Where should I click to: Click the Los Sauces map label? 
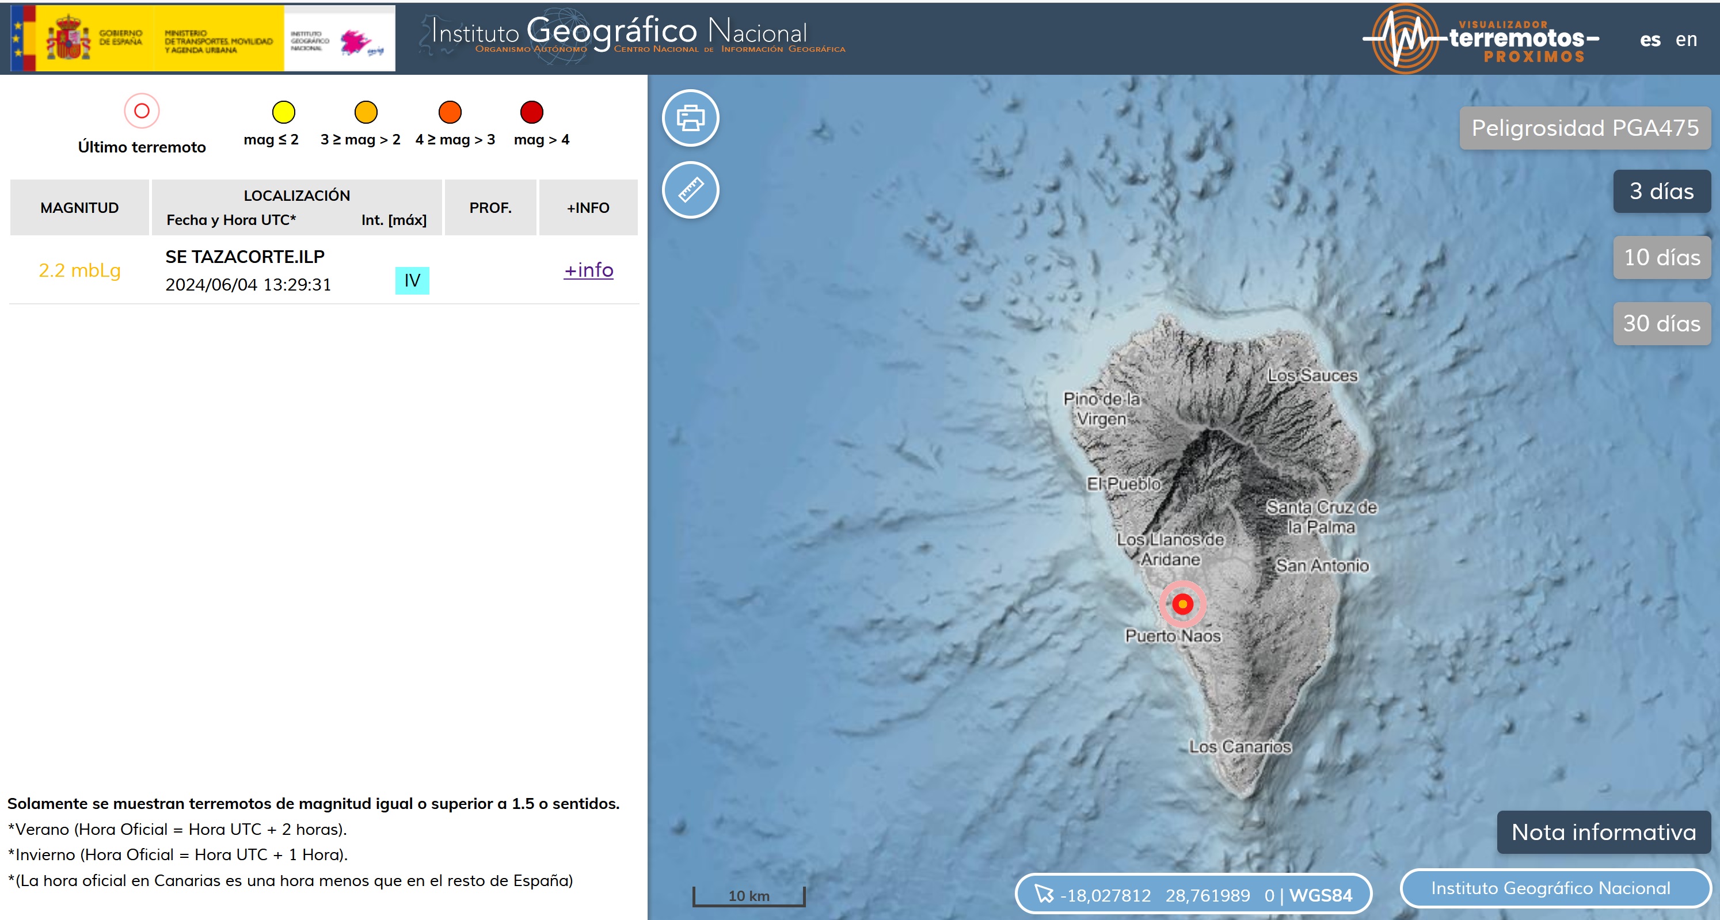1312,375
